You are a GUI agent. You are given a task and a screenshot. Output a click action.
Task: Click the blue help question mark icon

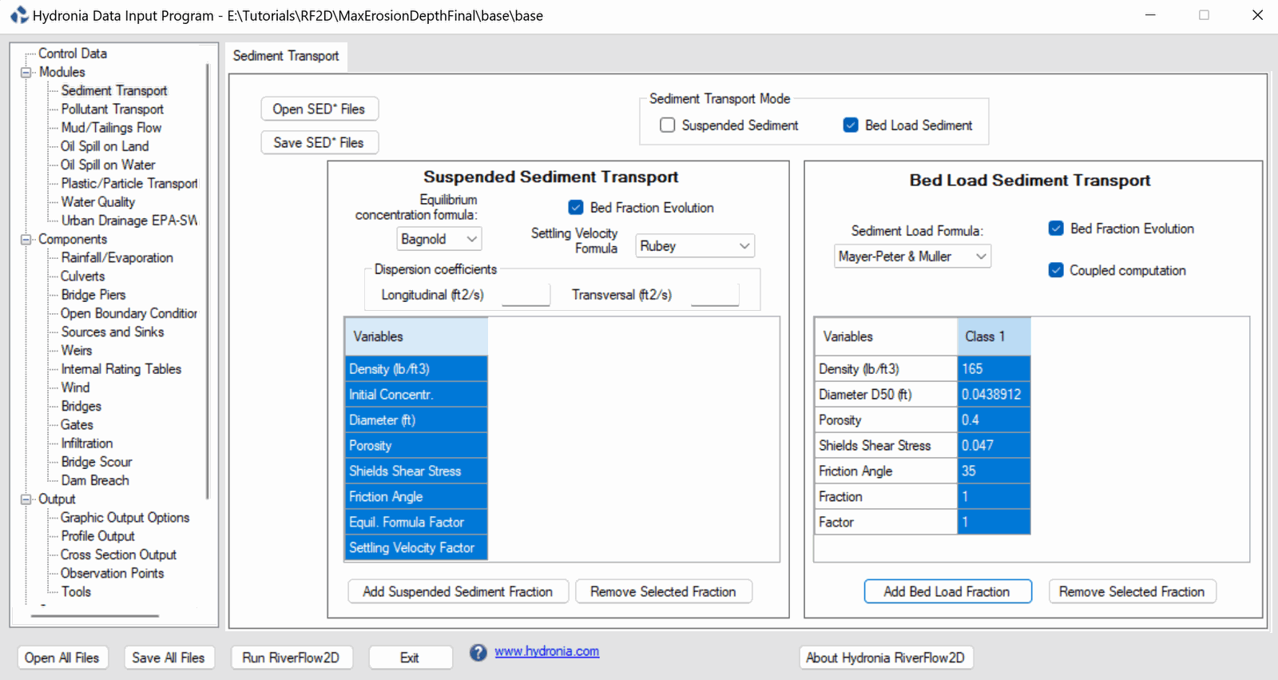point(478,653)
